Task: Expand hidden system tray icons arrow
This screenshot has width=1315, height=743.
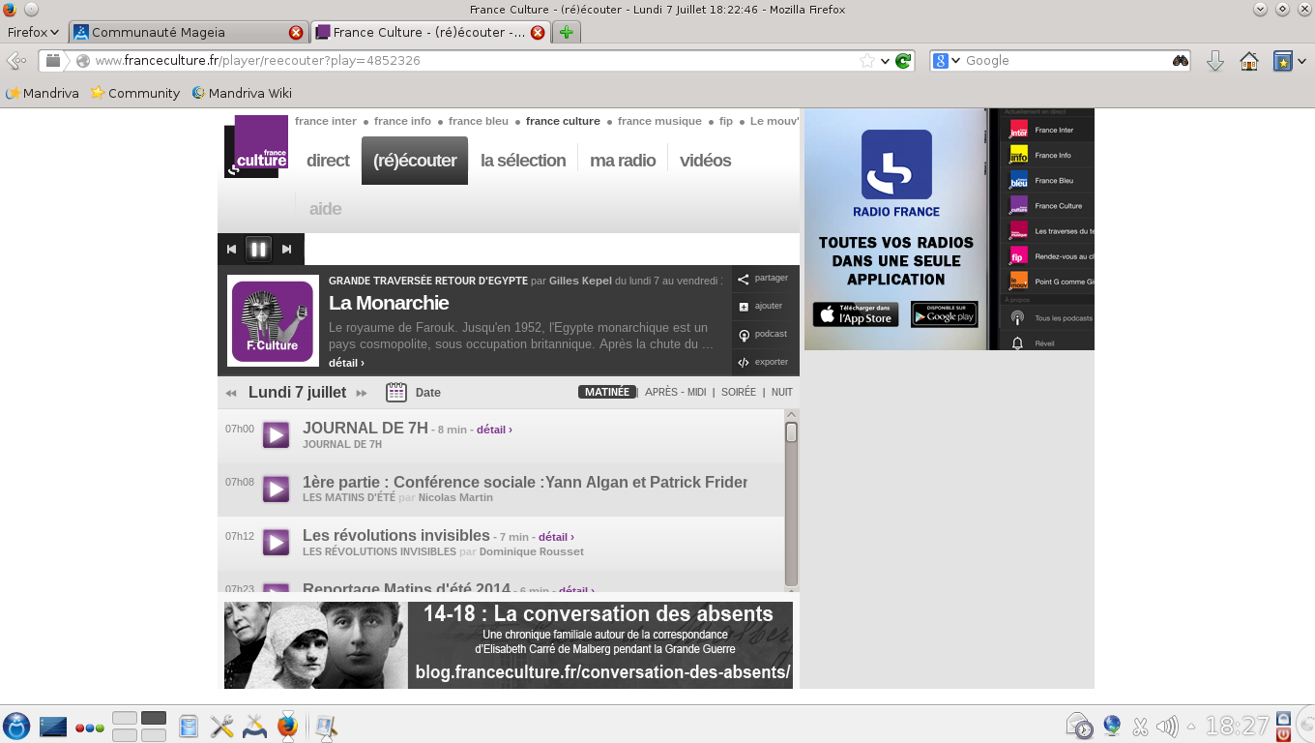Action: [1191, 727]
